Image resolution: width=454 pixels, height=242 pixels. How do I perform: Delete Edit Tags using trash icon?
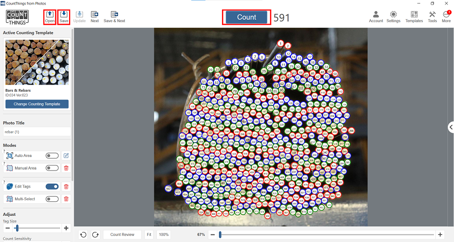point(66,187)
